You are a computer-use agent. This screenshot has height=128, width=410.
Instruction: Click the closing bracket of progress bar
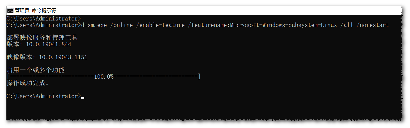pyautogui.click(x=199, y=77)
